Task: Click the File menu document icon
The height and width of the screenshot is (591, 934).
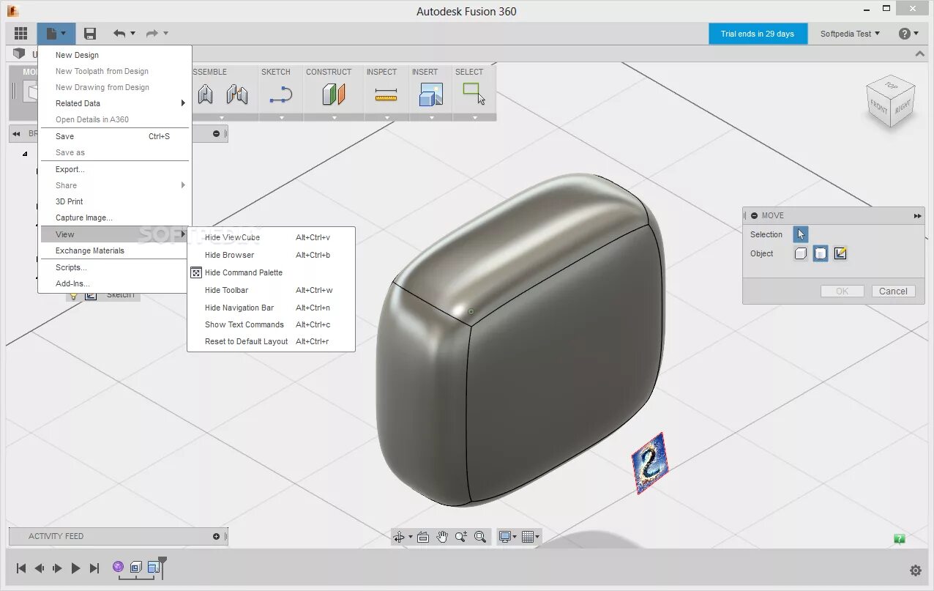Action: click(x=52, y=34)
